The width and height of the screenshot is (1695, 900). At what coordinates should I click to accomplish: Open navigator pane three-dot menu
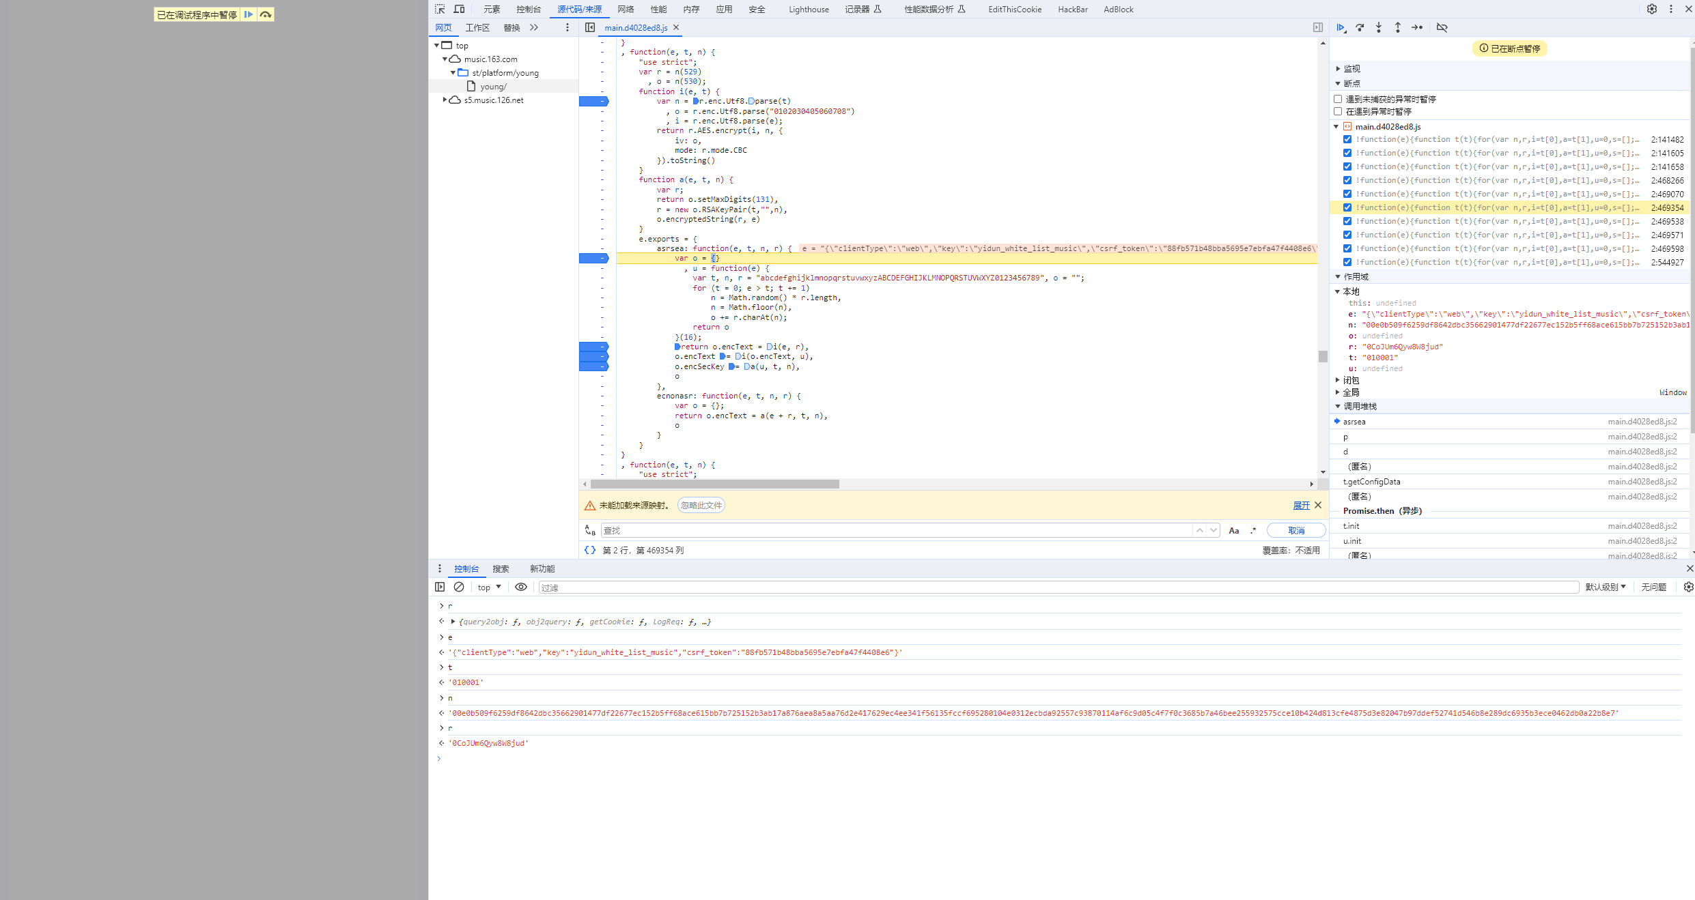[x=568, y=27]
